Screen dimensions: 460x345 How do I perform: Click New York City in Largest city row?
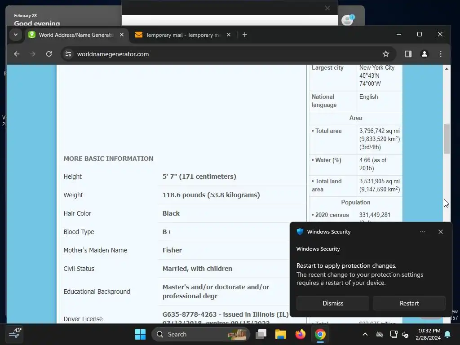pos(377,68)
